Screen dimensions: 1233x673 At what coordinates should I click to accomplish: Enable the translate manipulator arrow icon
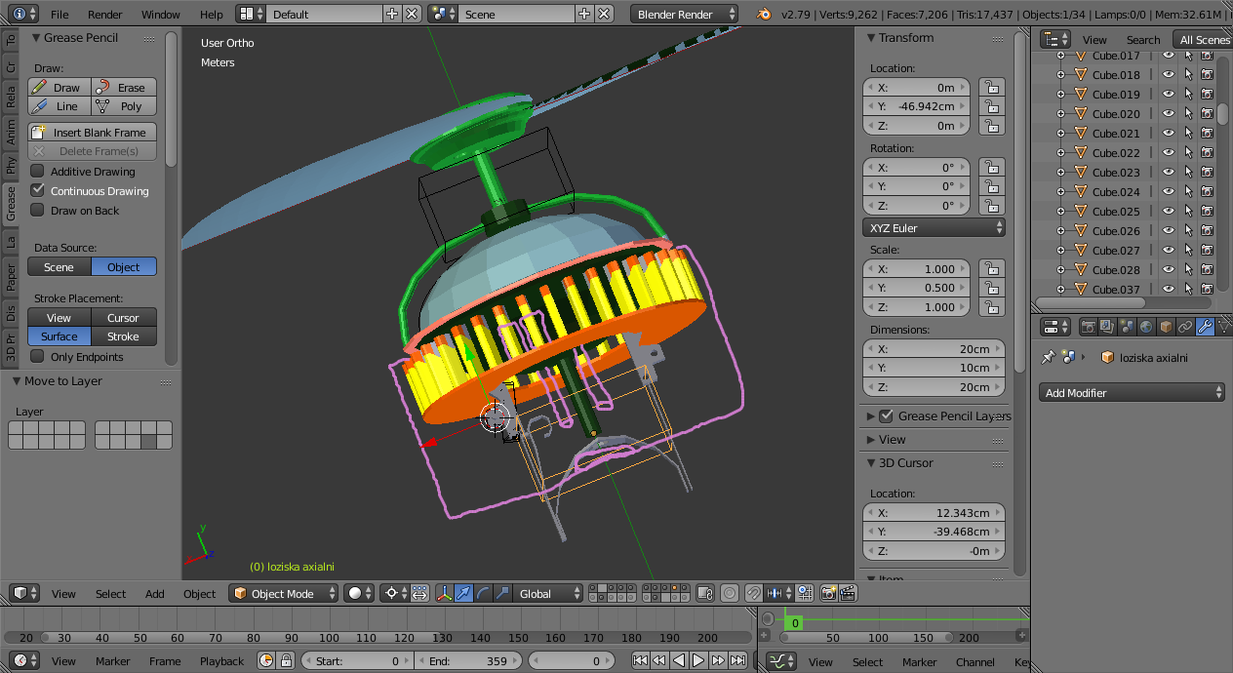pos(463,593)
